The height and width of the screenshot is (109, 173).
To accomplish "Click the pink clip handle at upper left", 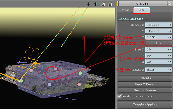I will pyautogui.click(x=31, y=71).
